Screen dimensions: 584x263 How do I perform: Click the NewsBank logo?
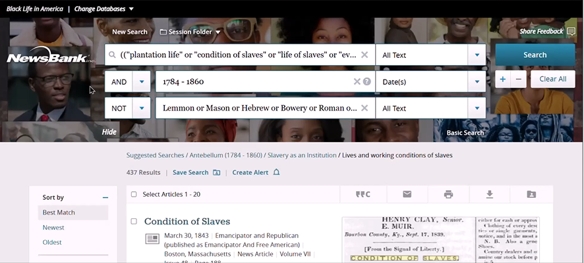50,55
